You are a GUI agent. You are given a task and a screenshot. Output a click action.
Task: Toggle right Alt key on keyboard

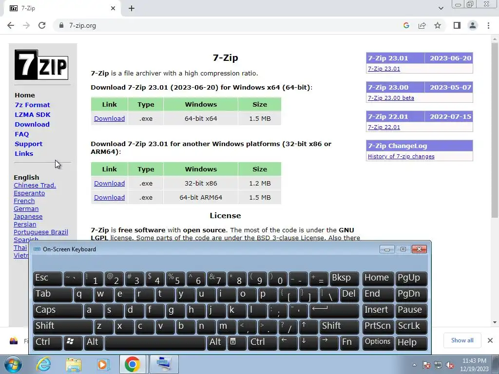point(216,343)
